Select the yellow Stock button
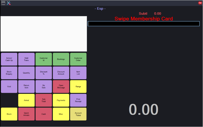Viewport: 203px width, 127px height. click(x=9, y=114)
